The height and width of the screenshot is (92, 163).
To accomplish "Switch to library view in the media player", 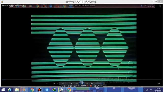I will (160, 6).
